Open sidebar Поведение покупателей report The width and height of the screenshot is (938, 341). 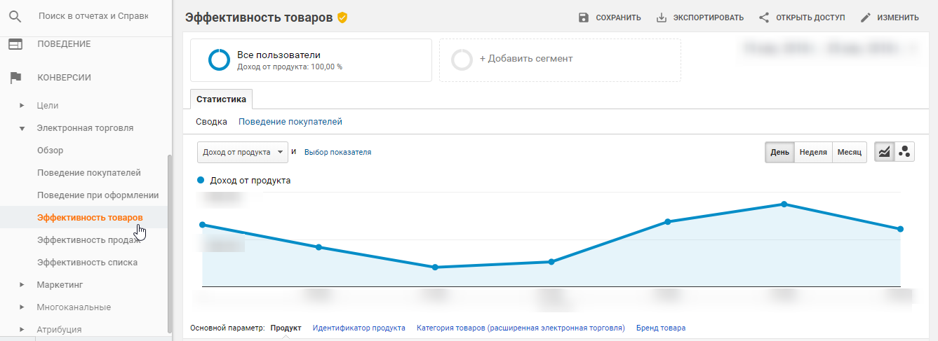pyautogui.click(x=89, y=173)
